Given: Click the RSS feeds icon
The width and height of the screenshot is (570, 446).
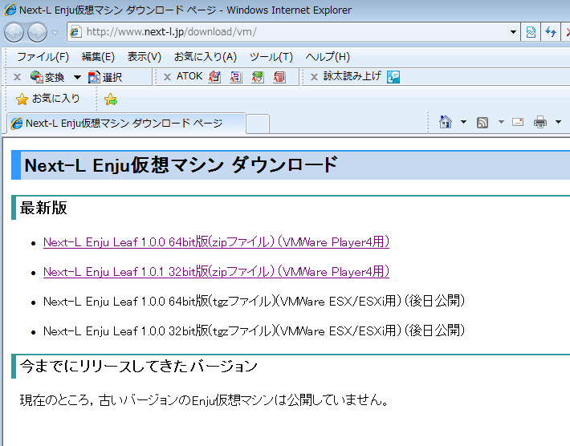Looking at the screenshot, I should coord(482,123).
